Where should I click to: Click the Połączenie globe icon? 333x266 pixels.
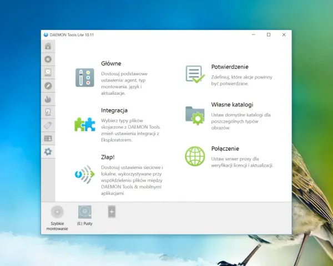[x=195, y=156]
